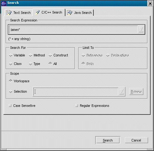The width and height of the screenshot is (154, 151).
Task: Choose the Class search option
Action: [x=11, y=64]
